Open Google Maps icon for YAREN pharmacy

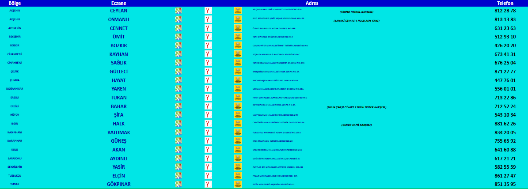tap(179, 89)
